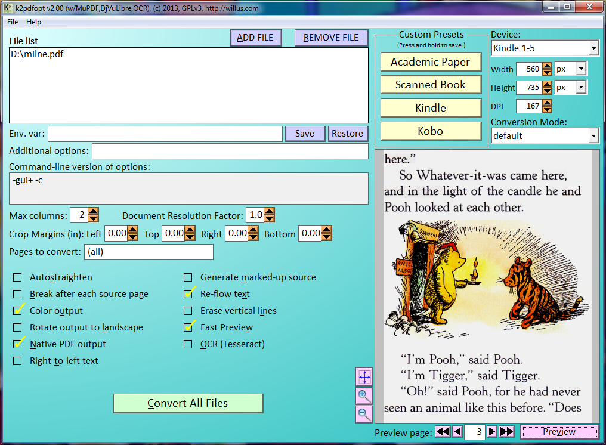Open the Help menu
Viewport: 606px width, 445px height.
(33, 22)
